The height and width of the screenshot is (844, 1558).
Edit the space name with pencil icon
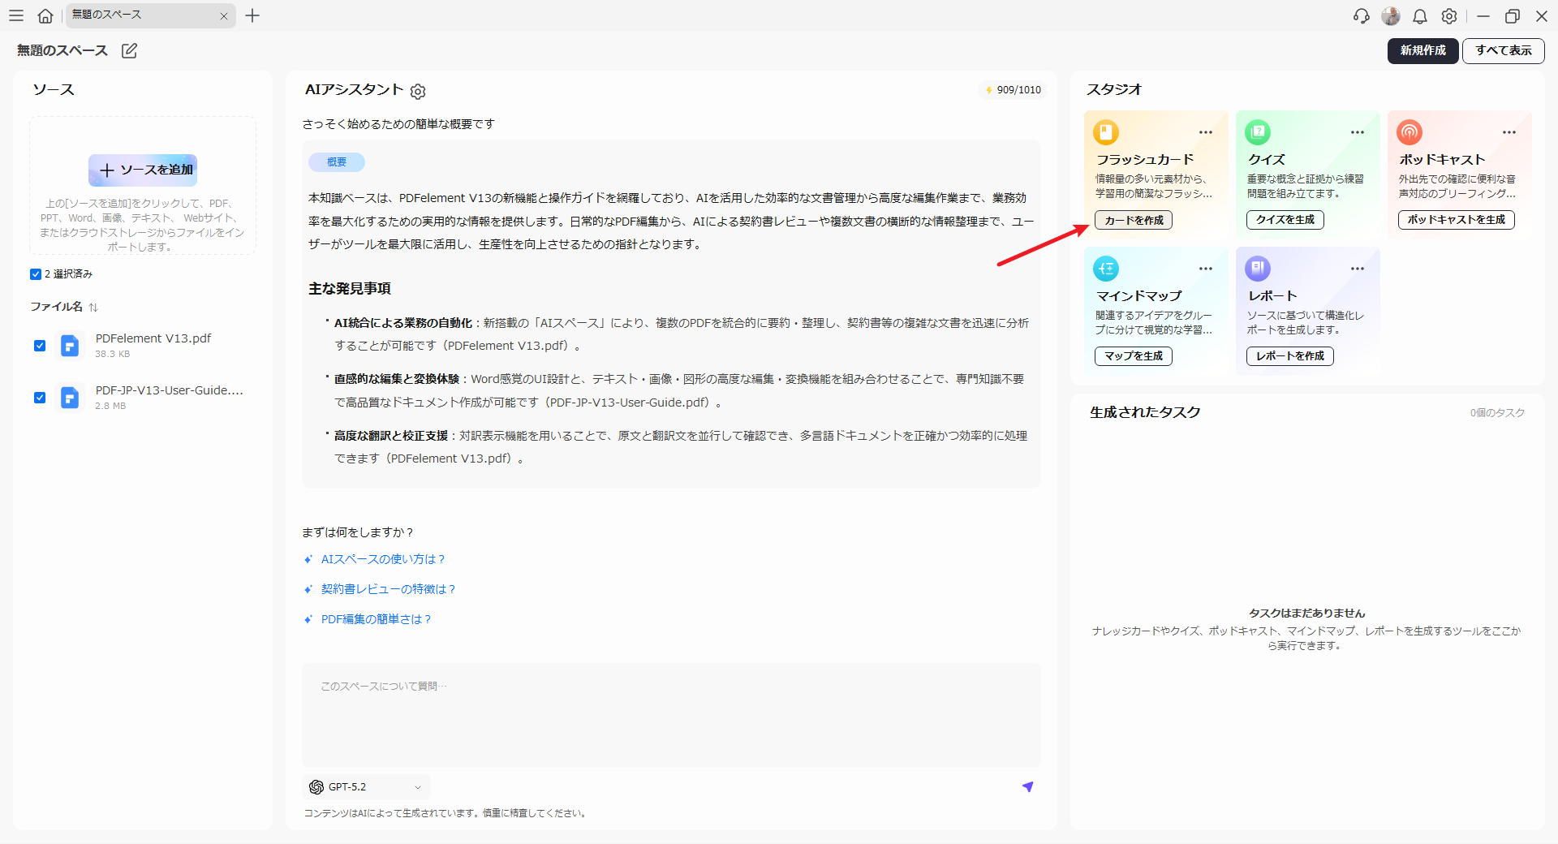pyautogui.click(x=129, y=50)
